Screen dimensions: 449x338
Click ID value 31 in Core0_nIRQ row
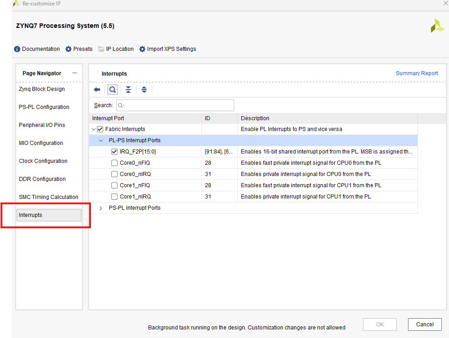click(208, 174)
